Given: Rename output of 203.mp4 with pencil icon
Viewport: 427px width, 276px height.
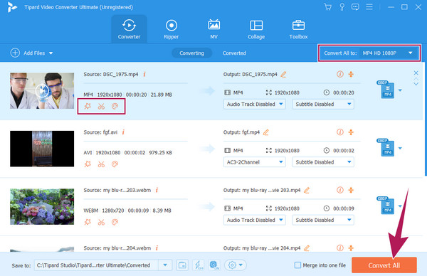Looking at the screenshot, I should [307, 190].
